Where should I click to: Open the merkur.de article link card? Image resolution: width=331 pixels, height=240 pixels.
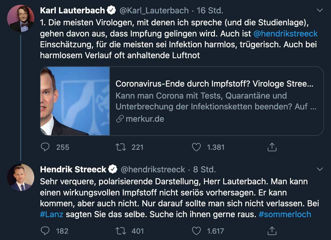point(216,101)
